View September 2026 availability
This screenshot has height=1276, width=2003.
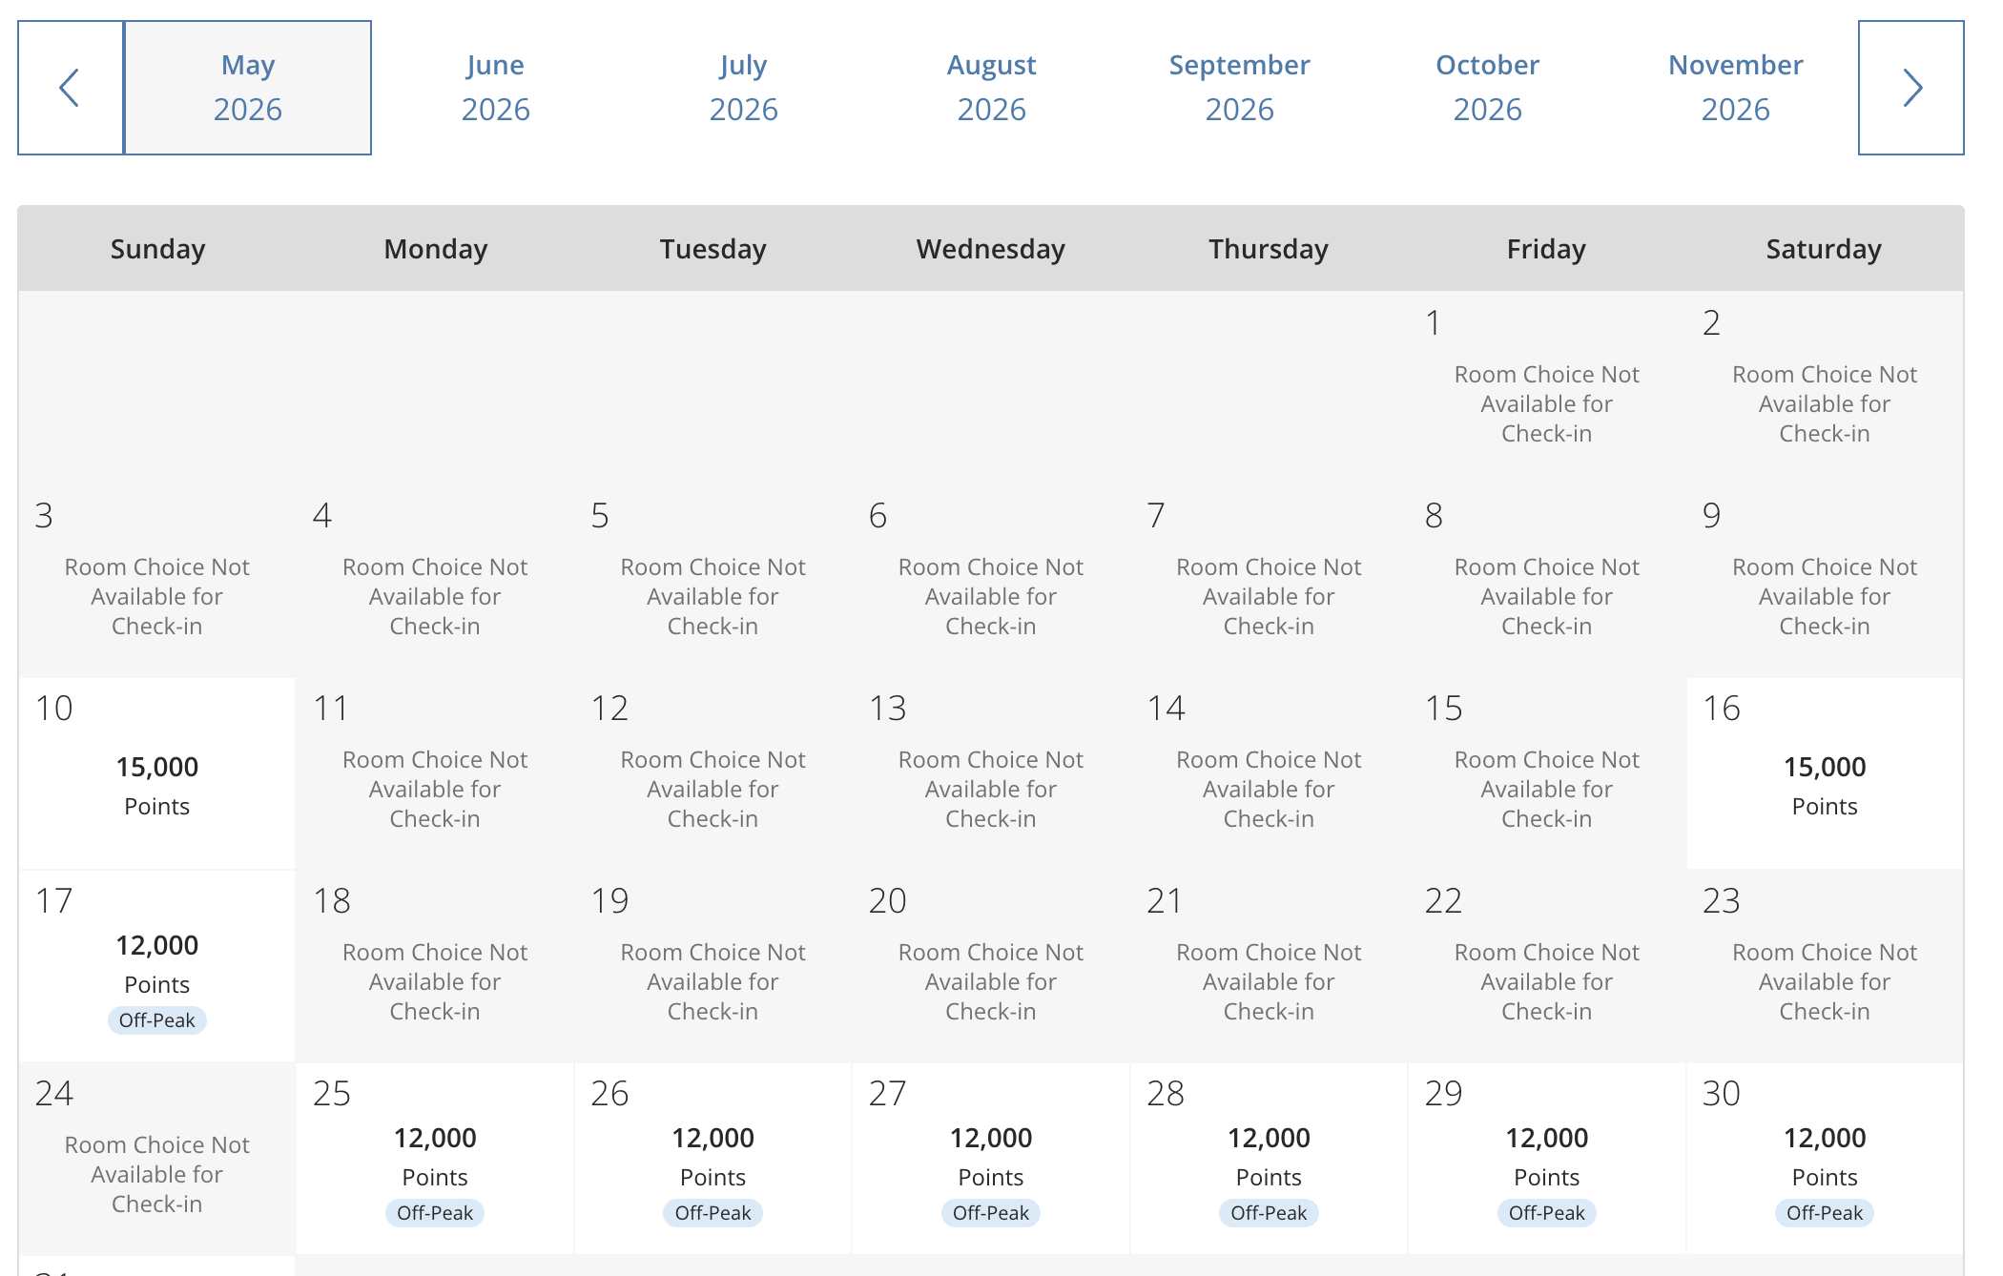pos(1239,87)
